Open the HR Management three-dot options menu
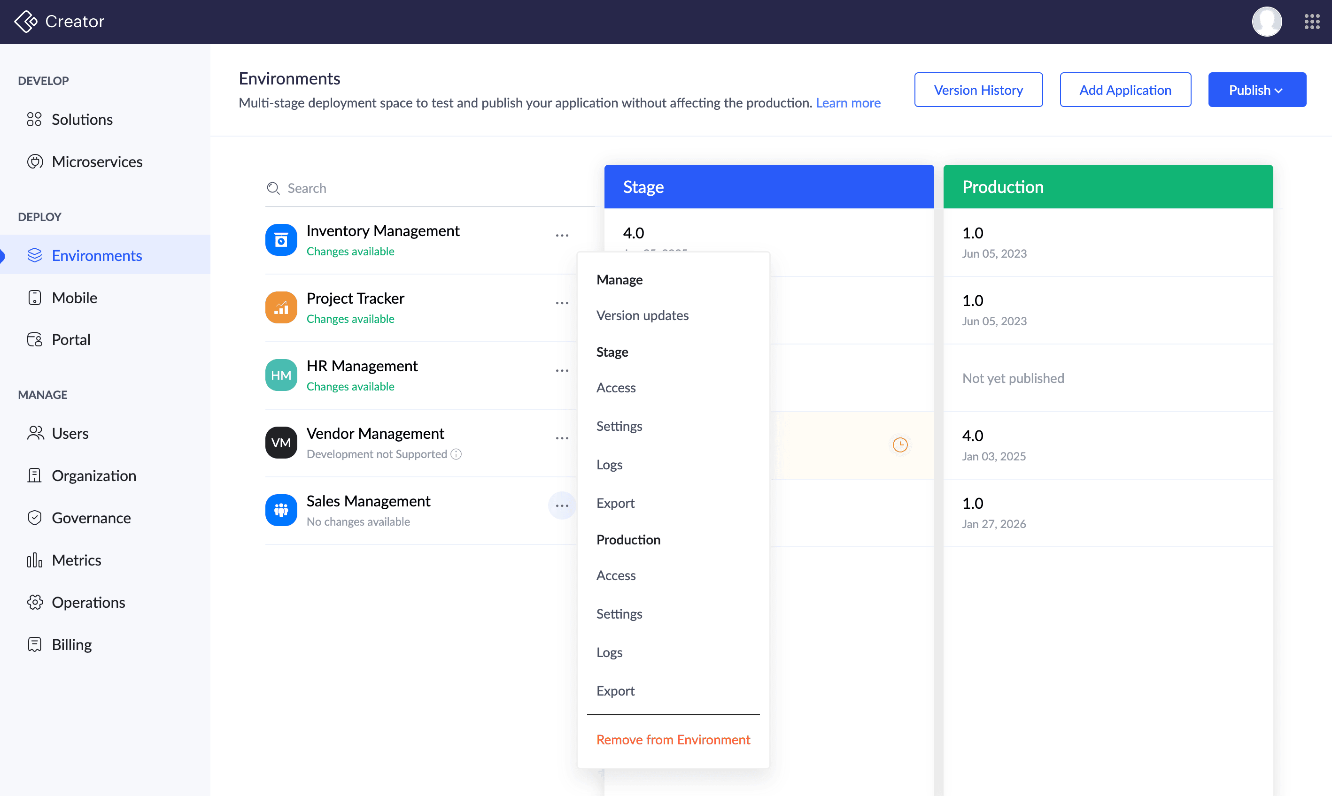The width and height of the screenshot is (1332, 796). (x=562, y=371)
